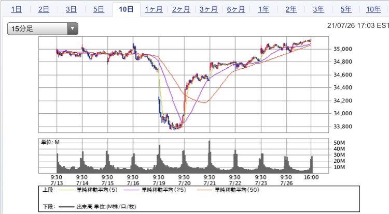Select the active 10日 tab
Image resolution: width=389 pixels, height=214 pixels.
[126, 9]
